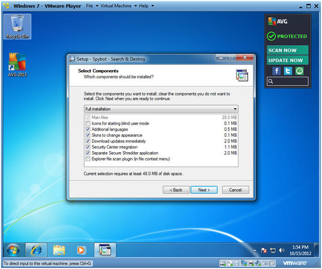This screenshot has height=269, width=322.
Task: Uncheck Skins to change appearance
Action: (x=88, y=135)
